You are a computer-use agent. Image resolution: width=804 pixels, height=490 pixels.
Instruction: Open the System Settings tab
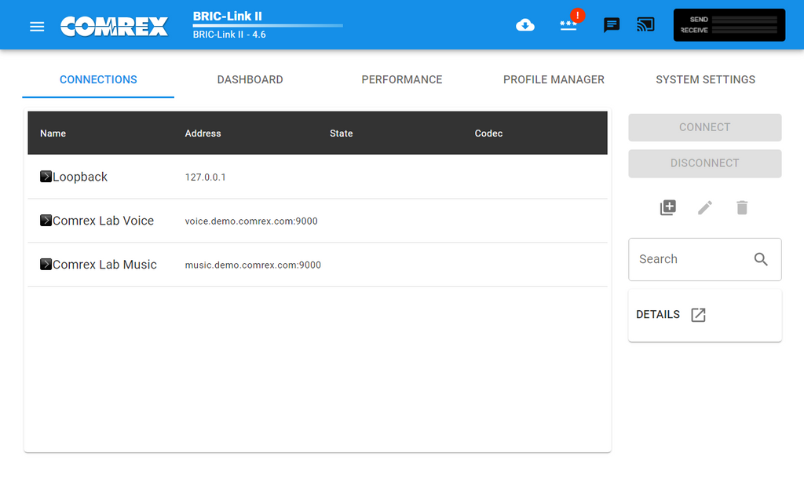(705, 79)
